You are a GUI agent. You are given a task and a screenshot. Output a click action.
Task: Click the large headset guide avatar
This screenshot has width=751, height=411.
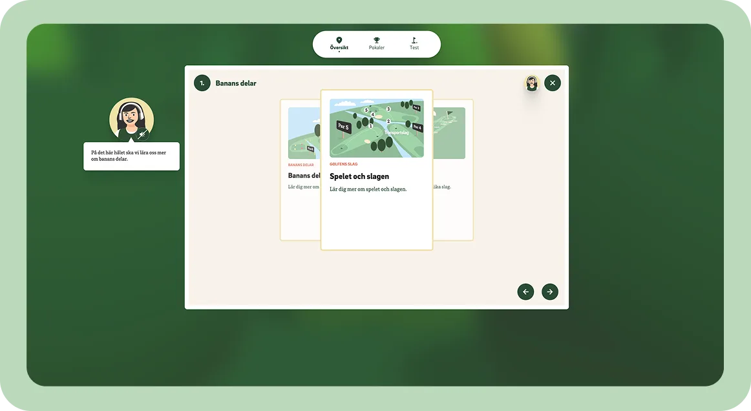tap(131, 119)
